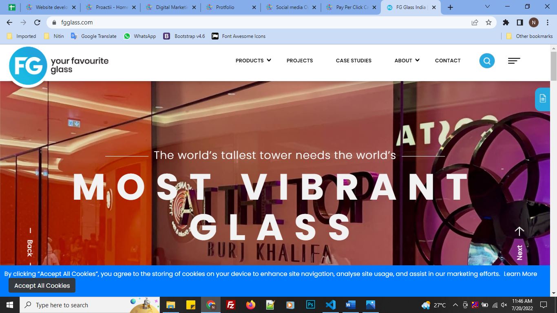This screenshot has height=313, width=557.
Task: Open the weather widget showing 27°C
Action: [434, 305]
